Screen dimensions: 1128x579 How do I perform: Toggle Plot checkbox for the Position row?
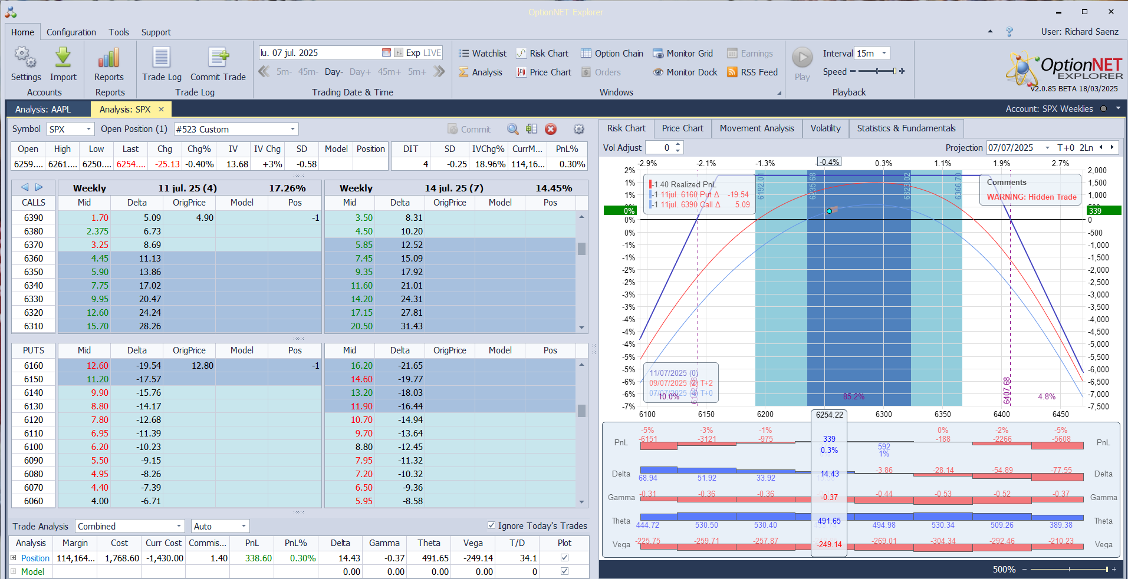[x=564, y=558]
